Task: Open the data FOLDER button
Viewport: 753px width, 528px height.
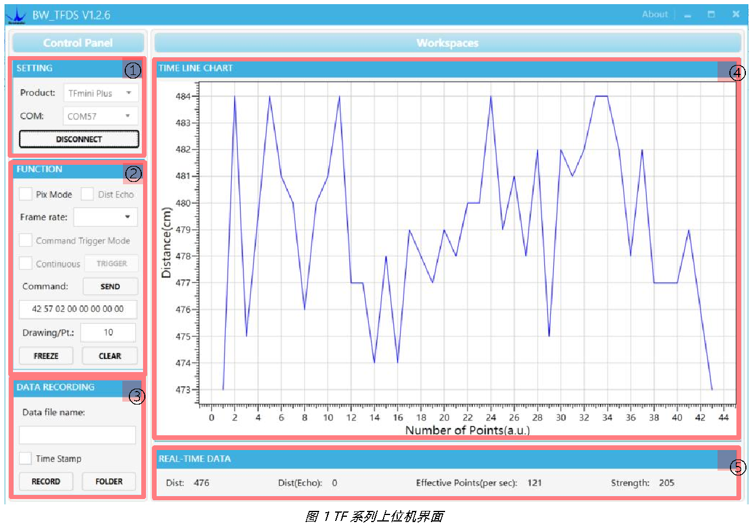Action: click(x=109, y=481)
